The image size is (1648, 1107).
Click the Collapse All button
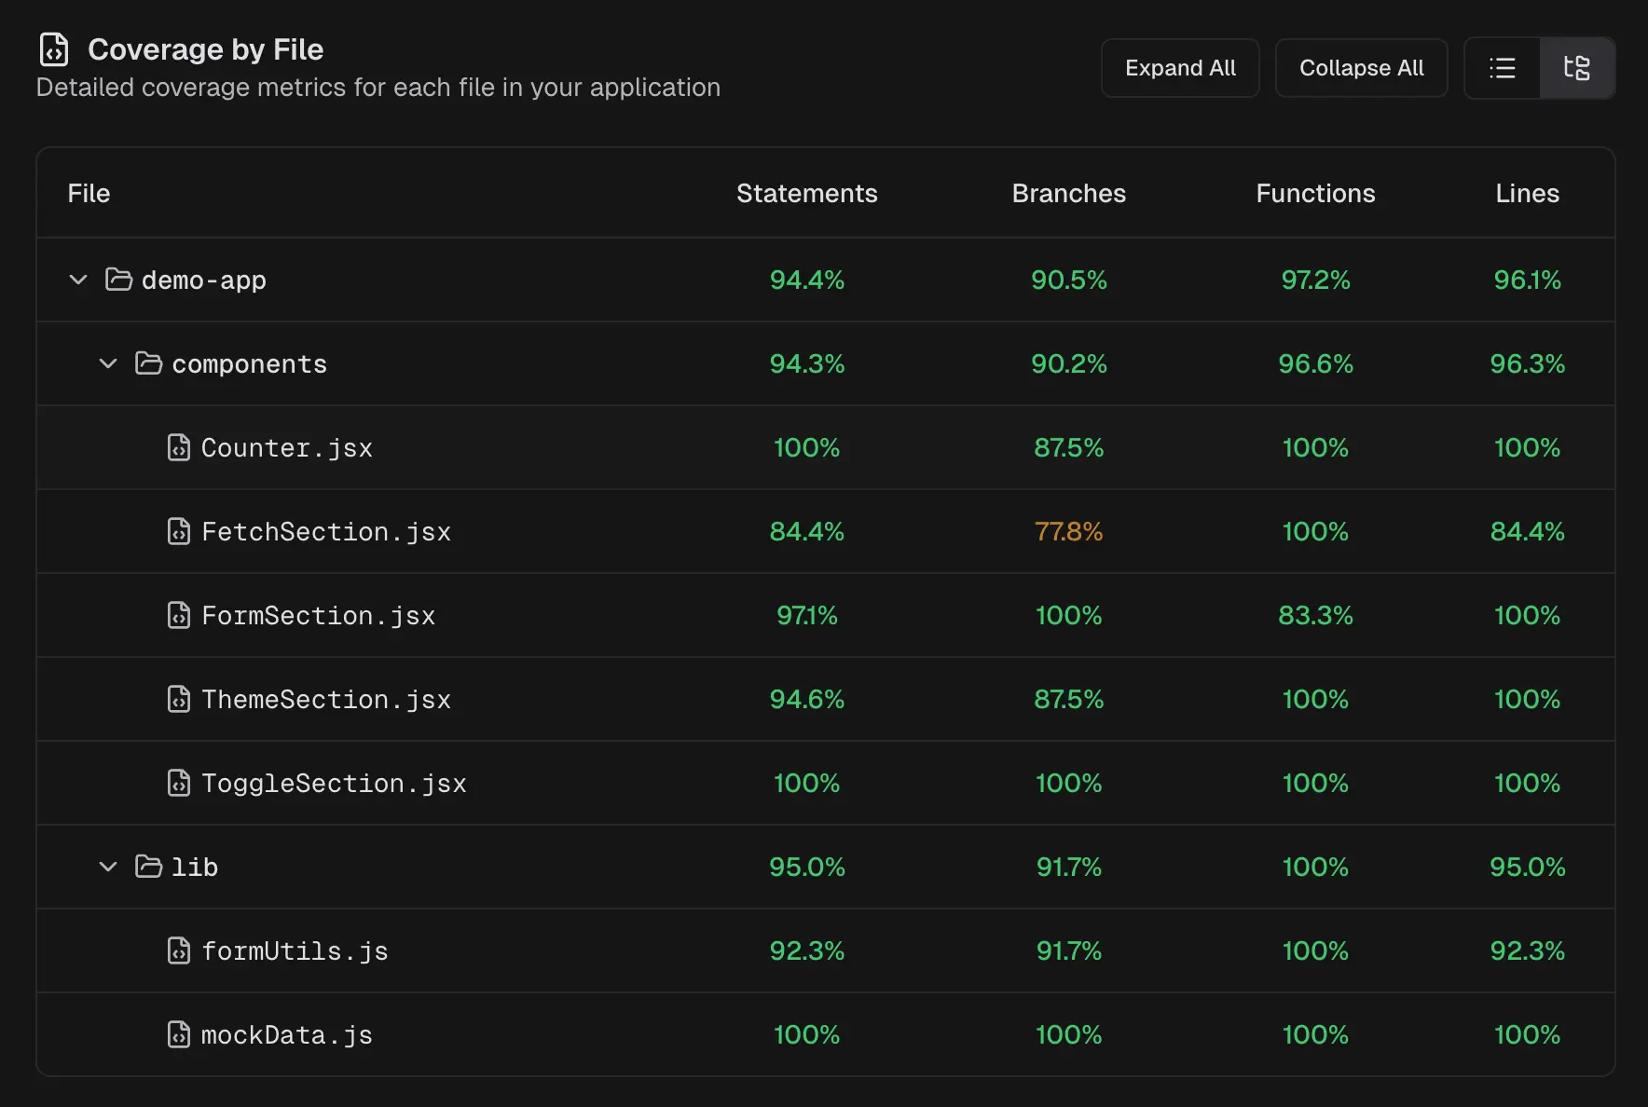(1361, 67)
